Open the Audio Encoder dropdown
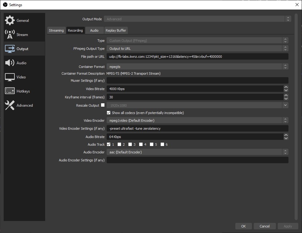 tap(198, 152)
